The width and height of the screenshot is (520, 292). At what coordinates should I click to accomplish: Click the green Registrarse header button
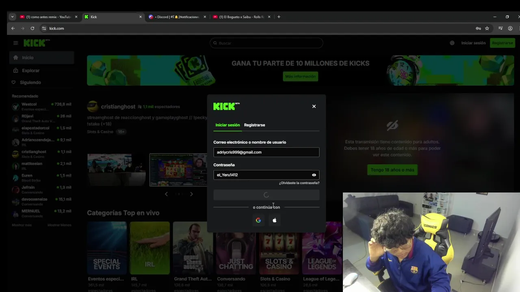(502, 43)
